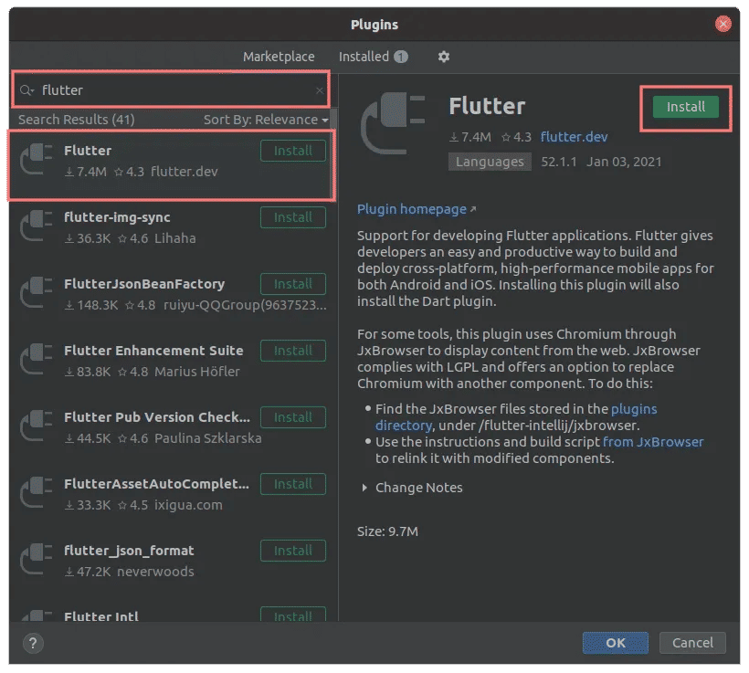Viewport: 749px width, 673px height.
Task: Switch to the Marketplace tab
Action: pos(279,57)
